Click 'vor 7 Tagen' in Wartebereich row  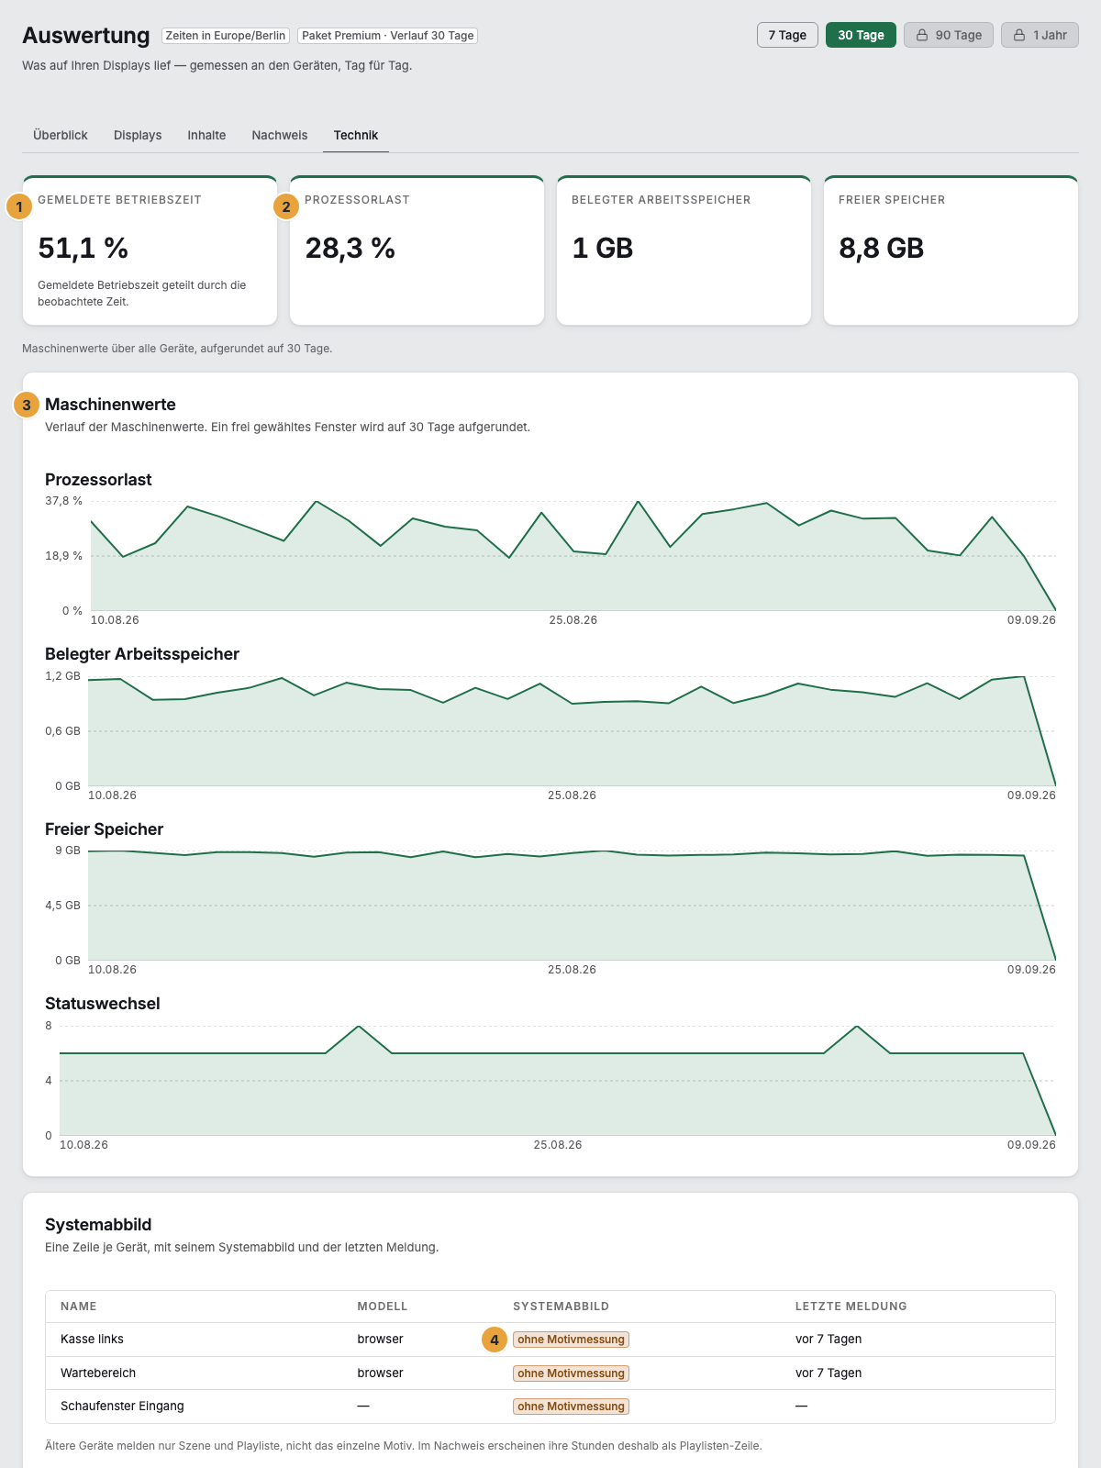829,1373
